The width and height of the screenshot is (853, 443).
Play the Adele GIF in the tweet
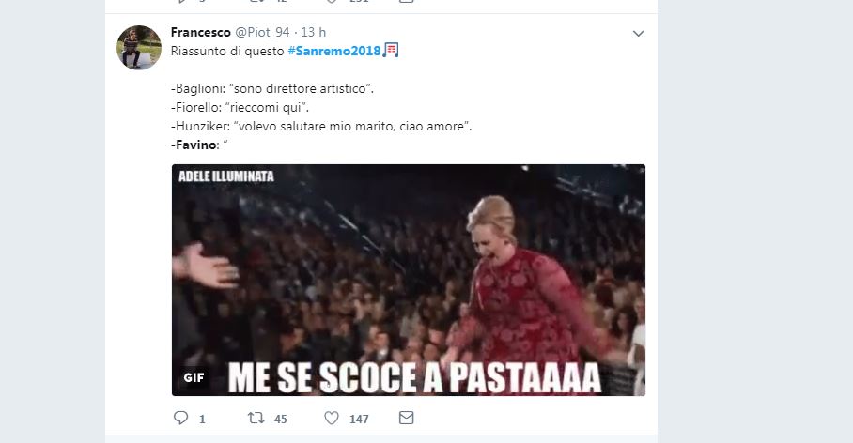tap(409, 280)
